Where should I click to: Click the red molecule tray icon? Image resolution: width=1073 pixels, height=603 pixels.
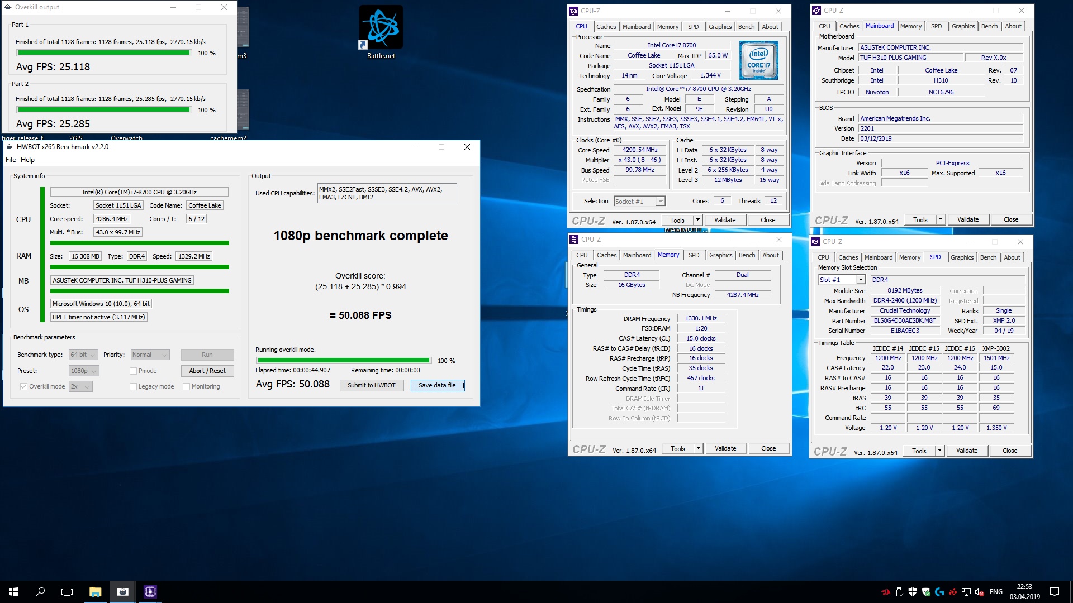[x=953, y=592]
